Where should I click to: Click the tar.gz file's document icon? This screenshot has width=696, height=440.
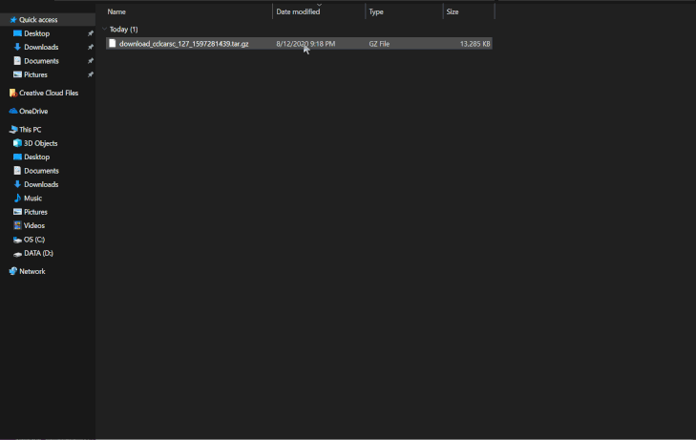112,43
